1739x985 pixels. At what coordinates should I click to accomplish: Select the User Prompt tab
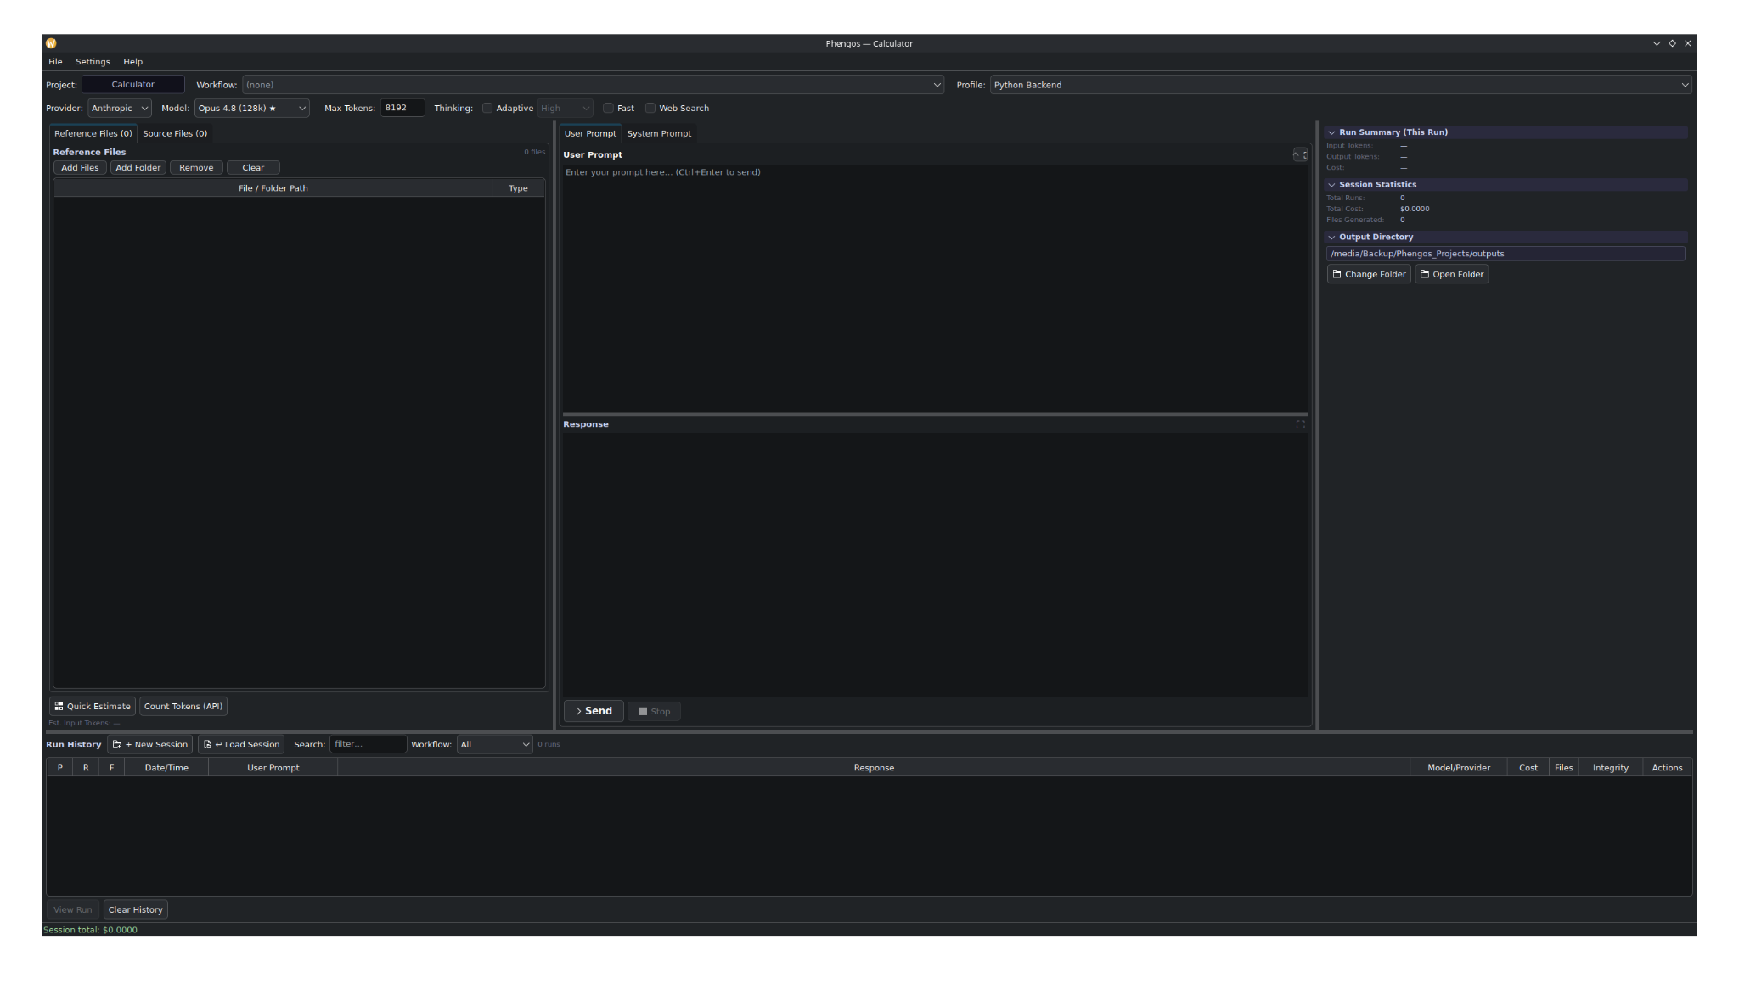point(590,133)
